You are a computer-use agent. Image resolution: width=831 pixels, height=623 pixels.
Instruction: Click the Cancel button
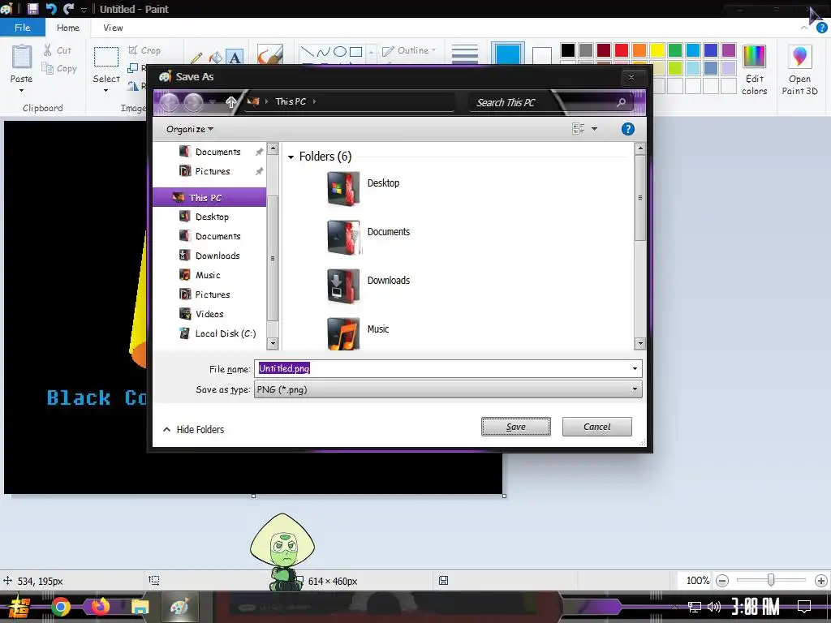coord(596,427)
